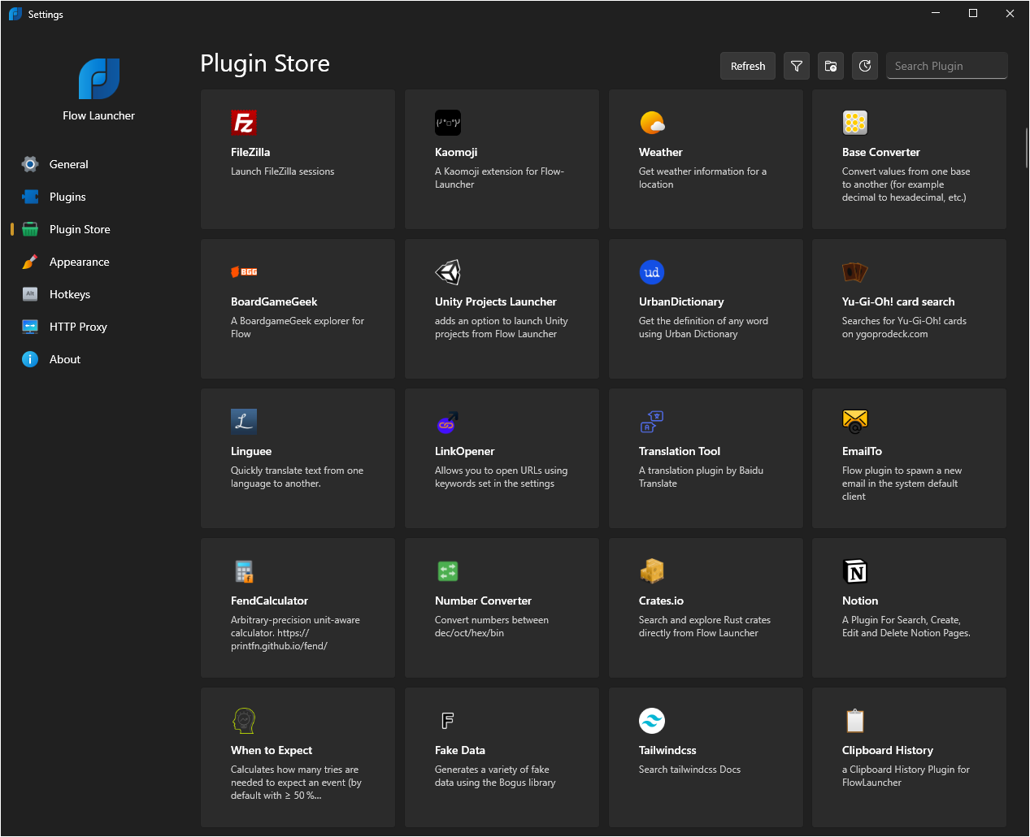Select the Crates.io plugin title

tap(662, 601)
